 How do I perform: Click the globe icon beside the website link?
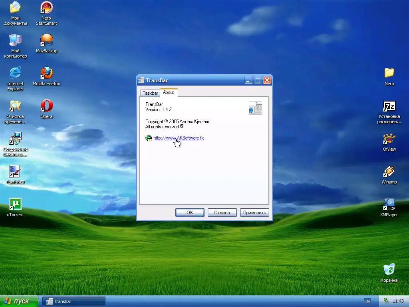coord(149,138)
